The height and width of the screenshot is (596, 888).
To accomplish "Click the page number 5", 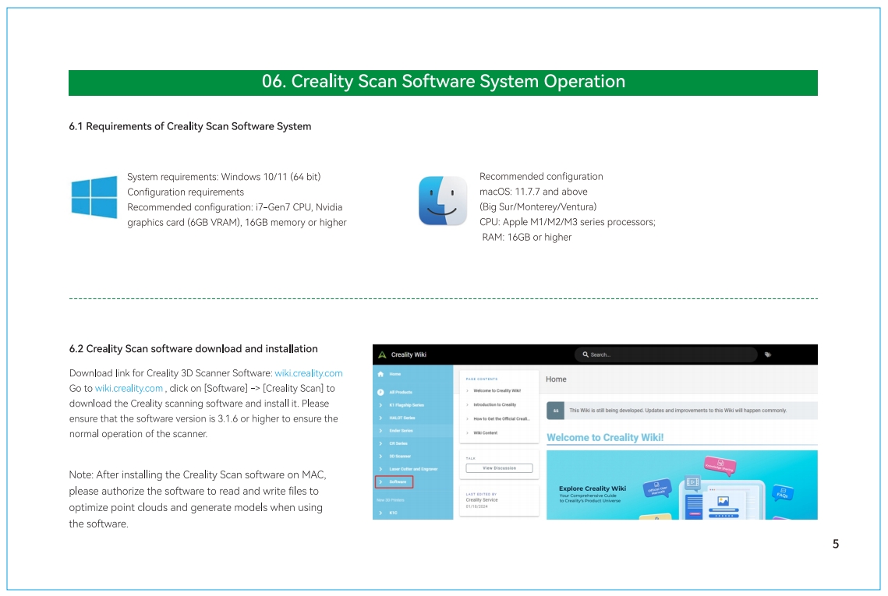I will click(x=836, y=545).
